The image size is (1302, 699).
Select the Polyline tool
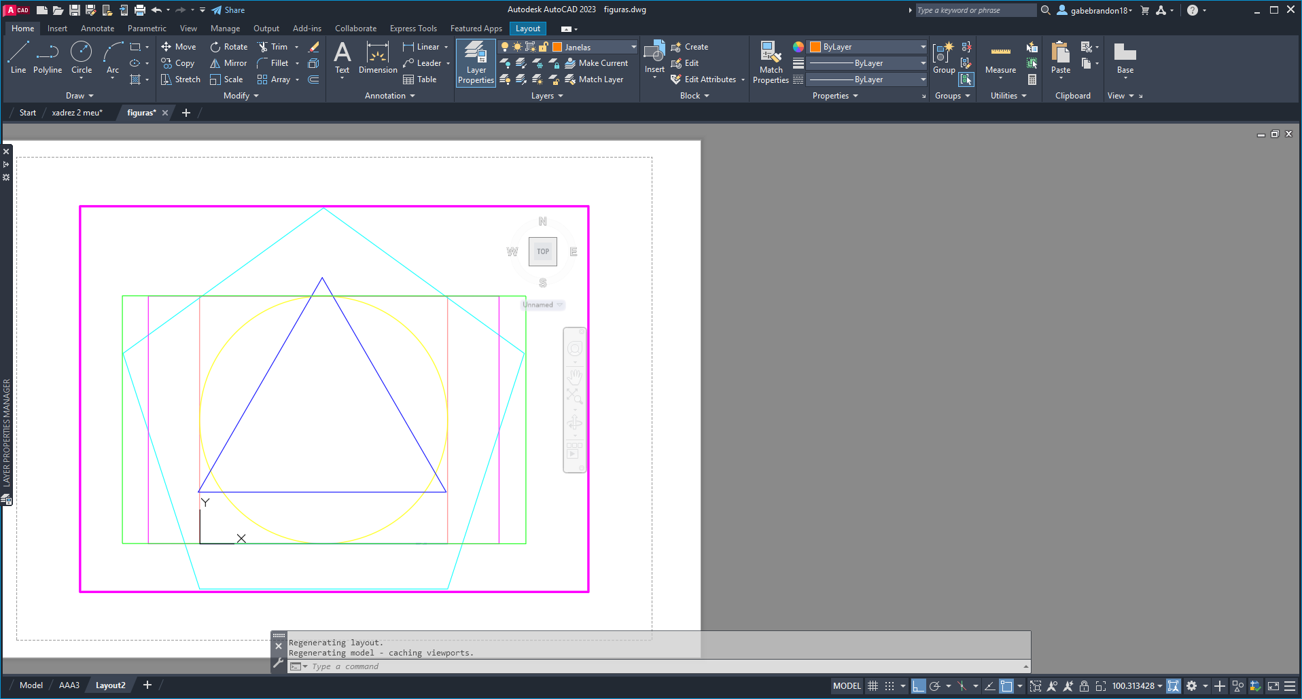48,58
